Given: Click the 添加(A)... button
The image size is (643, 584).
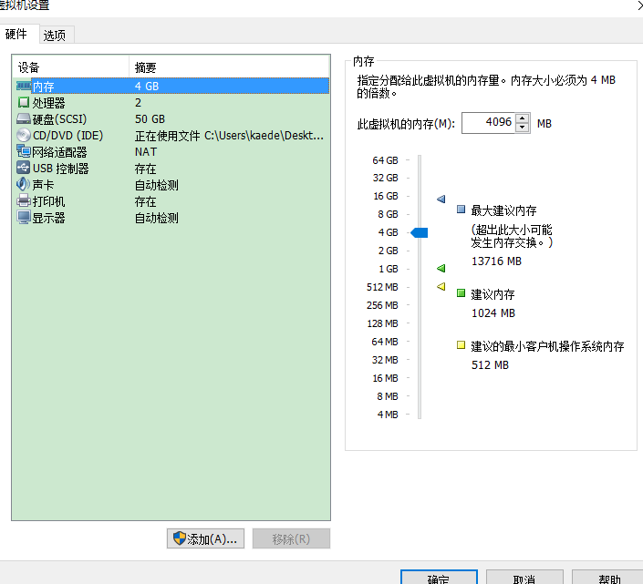Looking at the screenshot, I should coord(205,538).
